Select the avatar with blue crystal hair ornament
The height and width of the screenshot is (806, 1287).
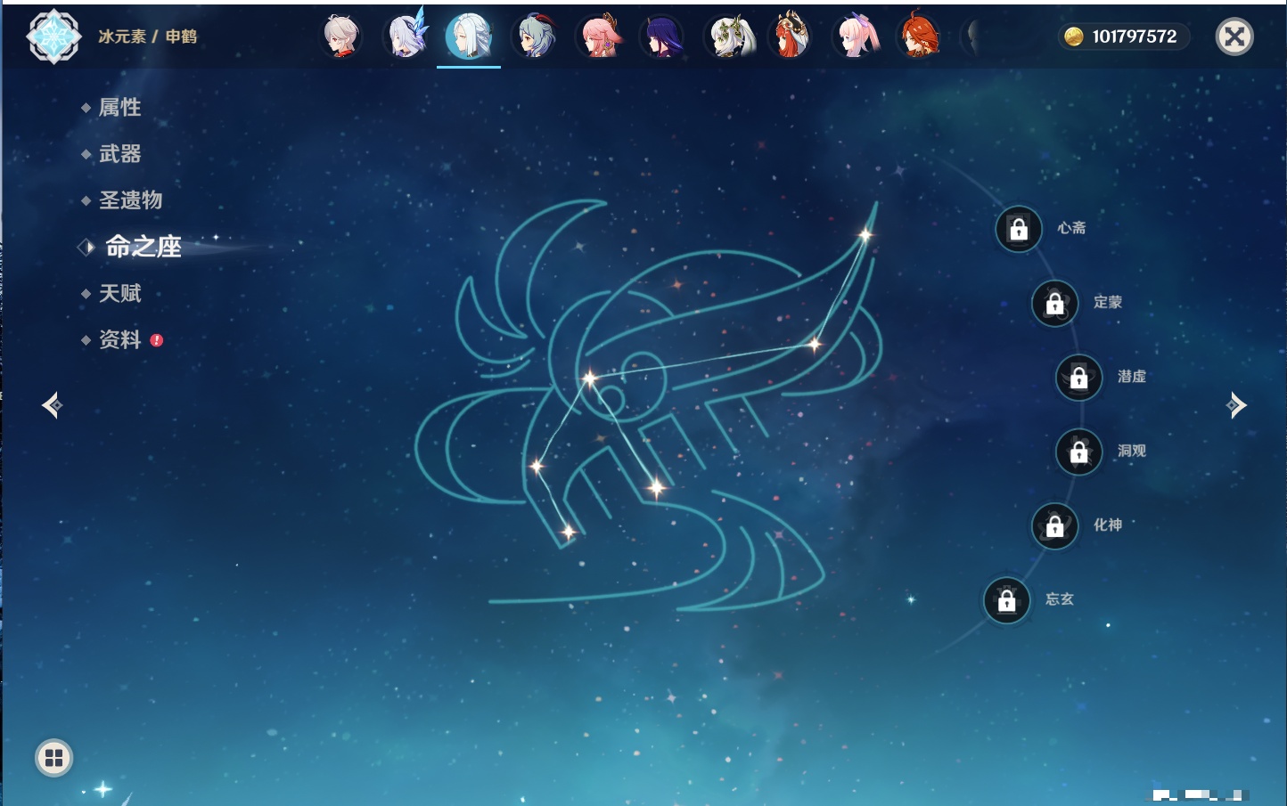(x=406, y=37)
